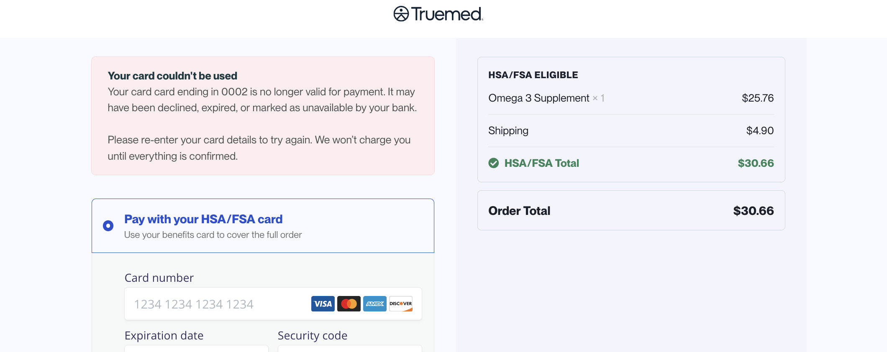The height and width of the screenshot is (352, 887).
Task: Click the American Express card icon
Action: 374,304
